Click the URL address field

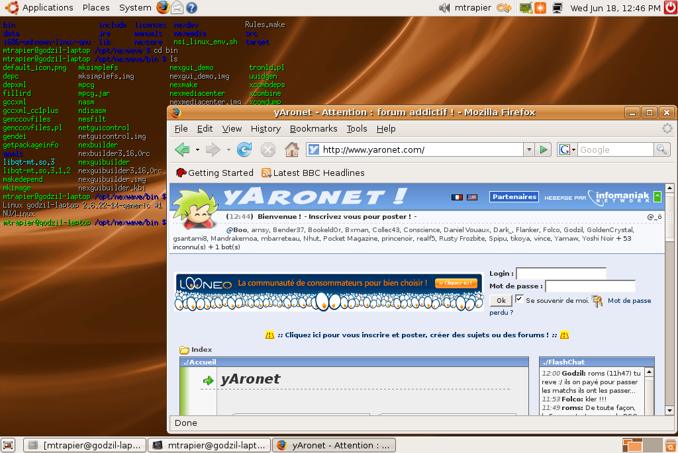coord(422,150)
